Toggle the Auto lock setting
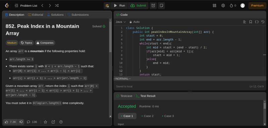Screen dimensions: 268x128 [x=134, y=22]
